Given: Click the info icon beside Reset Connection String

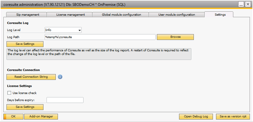Looking at the screenshot, I should (x=60, y=77).
